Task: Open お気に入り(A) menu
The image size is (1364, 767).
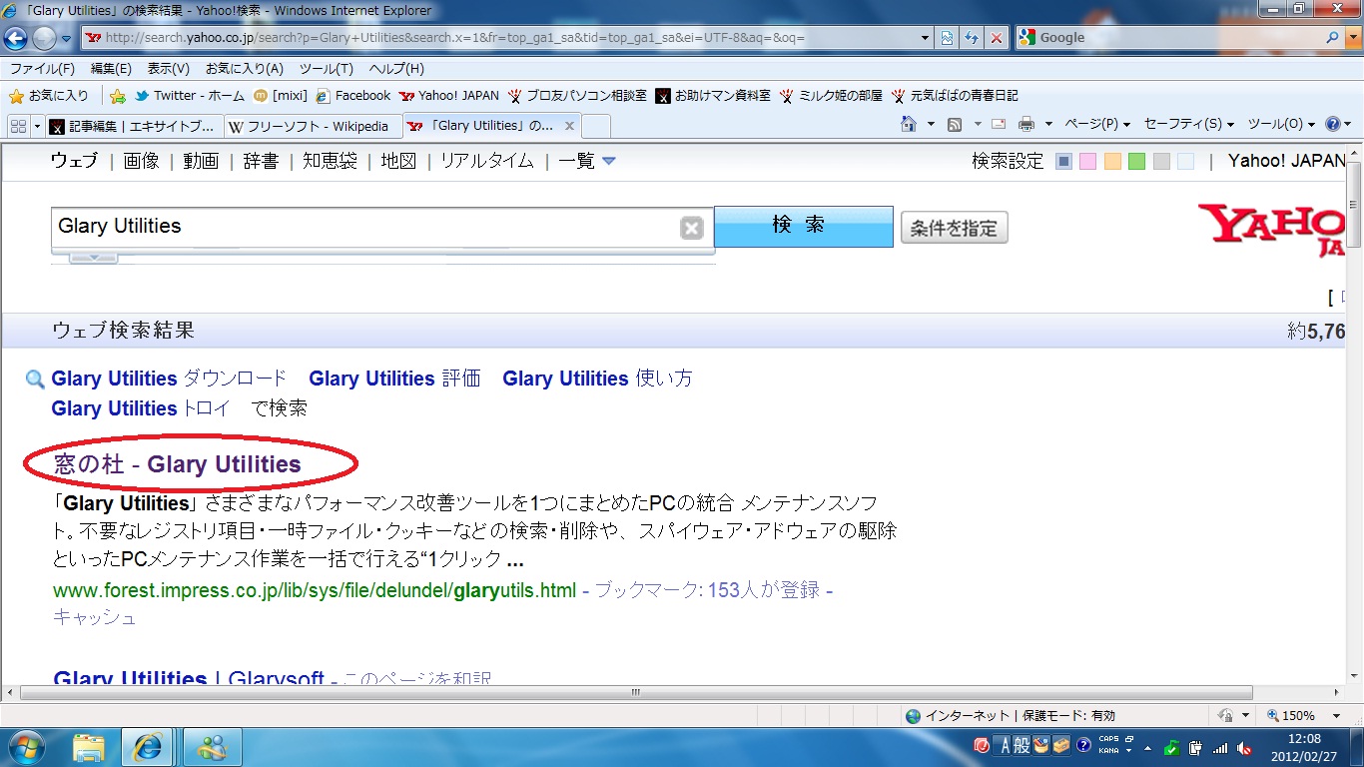Action: [x=245, y=69]
